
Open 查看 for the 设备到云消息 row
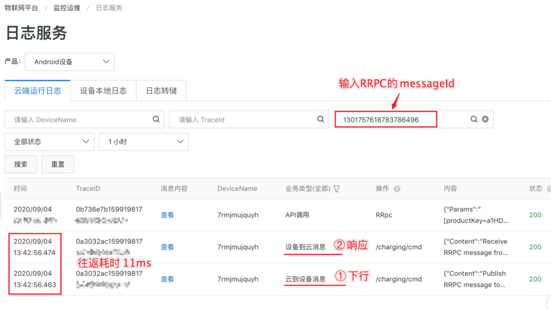tap(167, 247)
